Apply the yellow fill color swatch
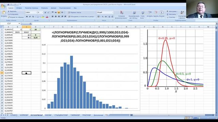 tap(43, 17)
